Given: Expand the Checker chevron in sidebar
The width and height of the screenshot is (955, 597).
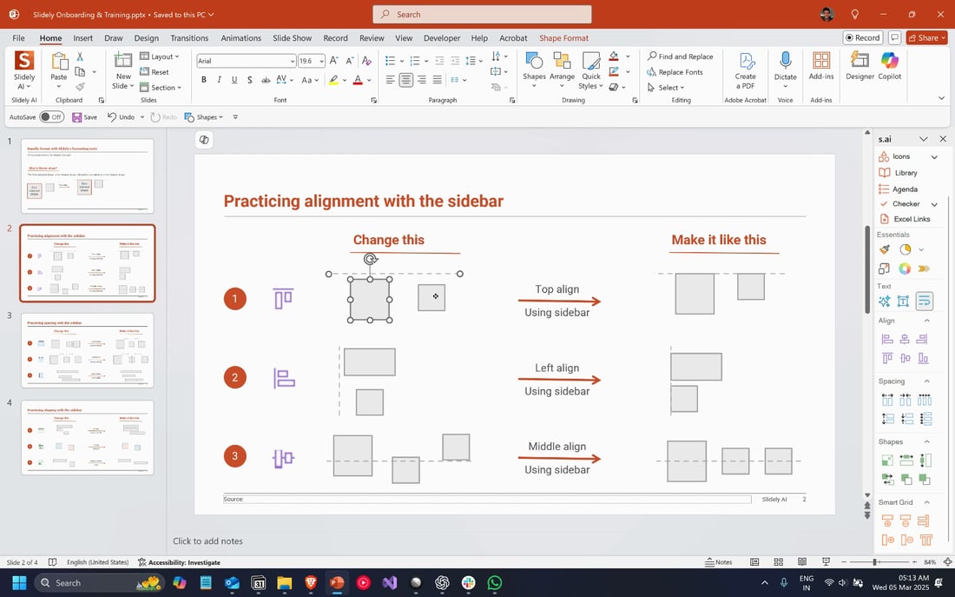Looking at the screenshot, I should click(934, 204).
